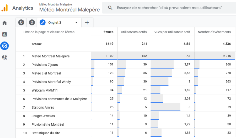Click the Nombre d'événements column header

pyautogui.click(x=214, y=32)
